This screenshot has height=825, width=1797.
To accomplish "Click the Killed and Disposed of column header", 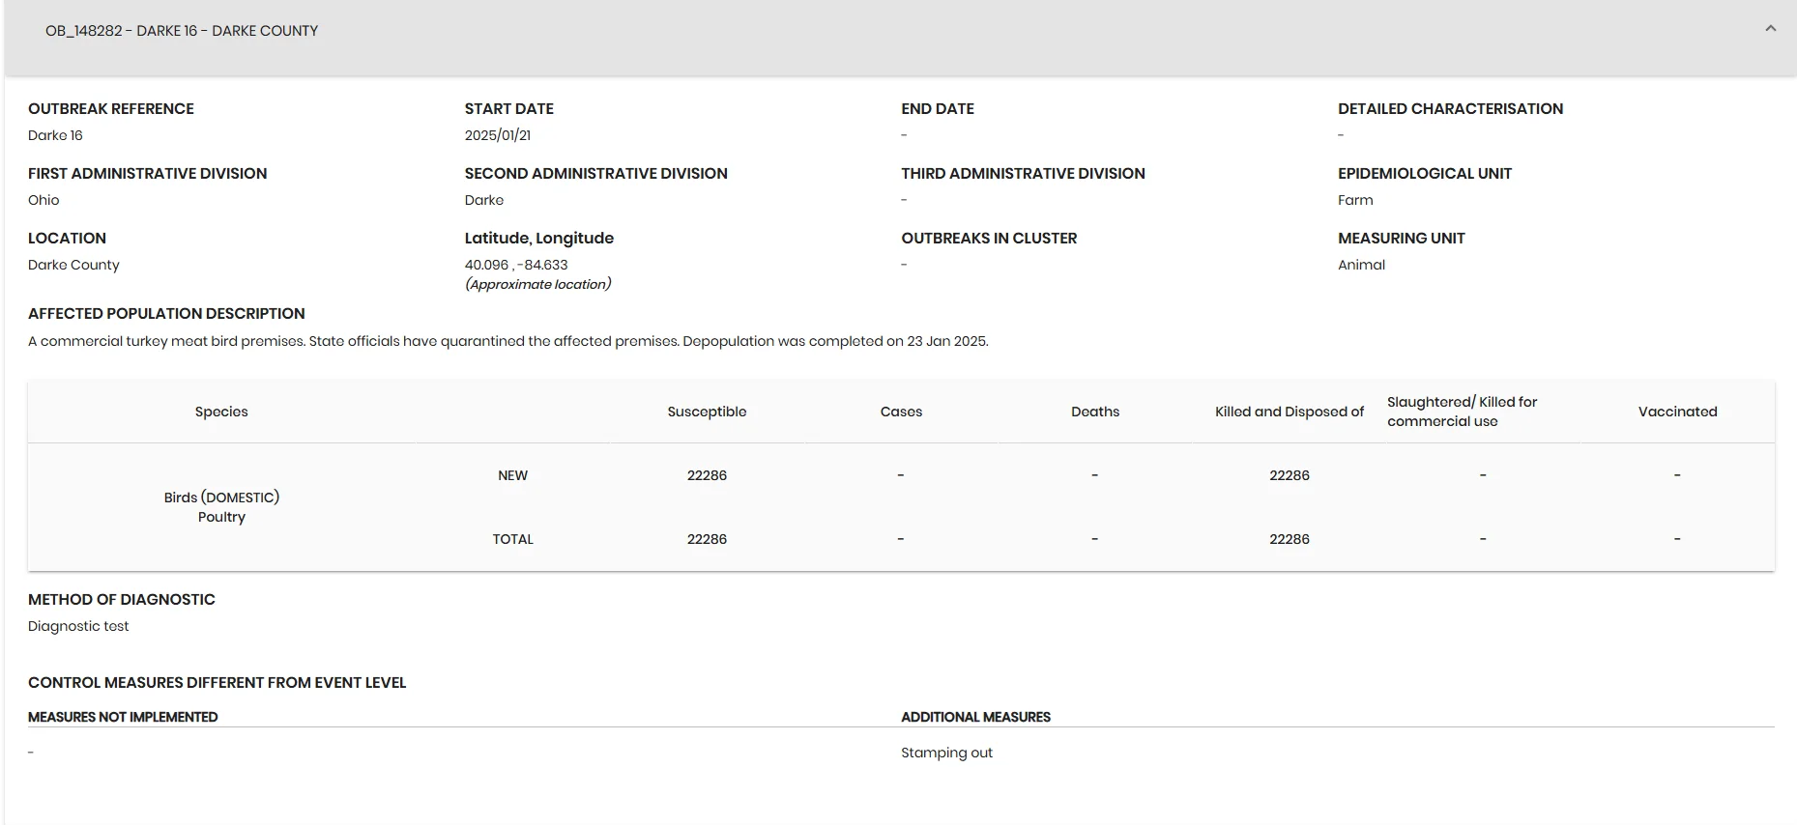I will [x=1290, y=412].
